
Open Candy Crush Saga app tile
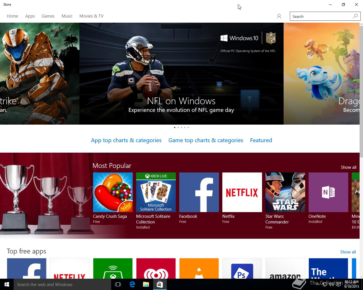pos(113,192)
